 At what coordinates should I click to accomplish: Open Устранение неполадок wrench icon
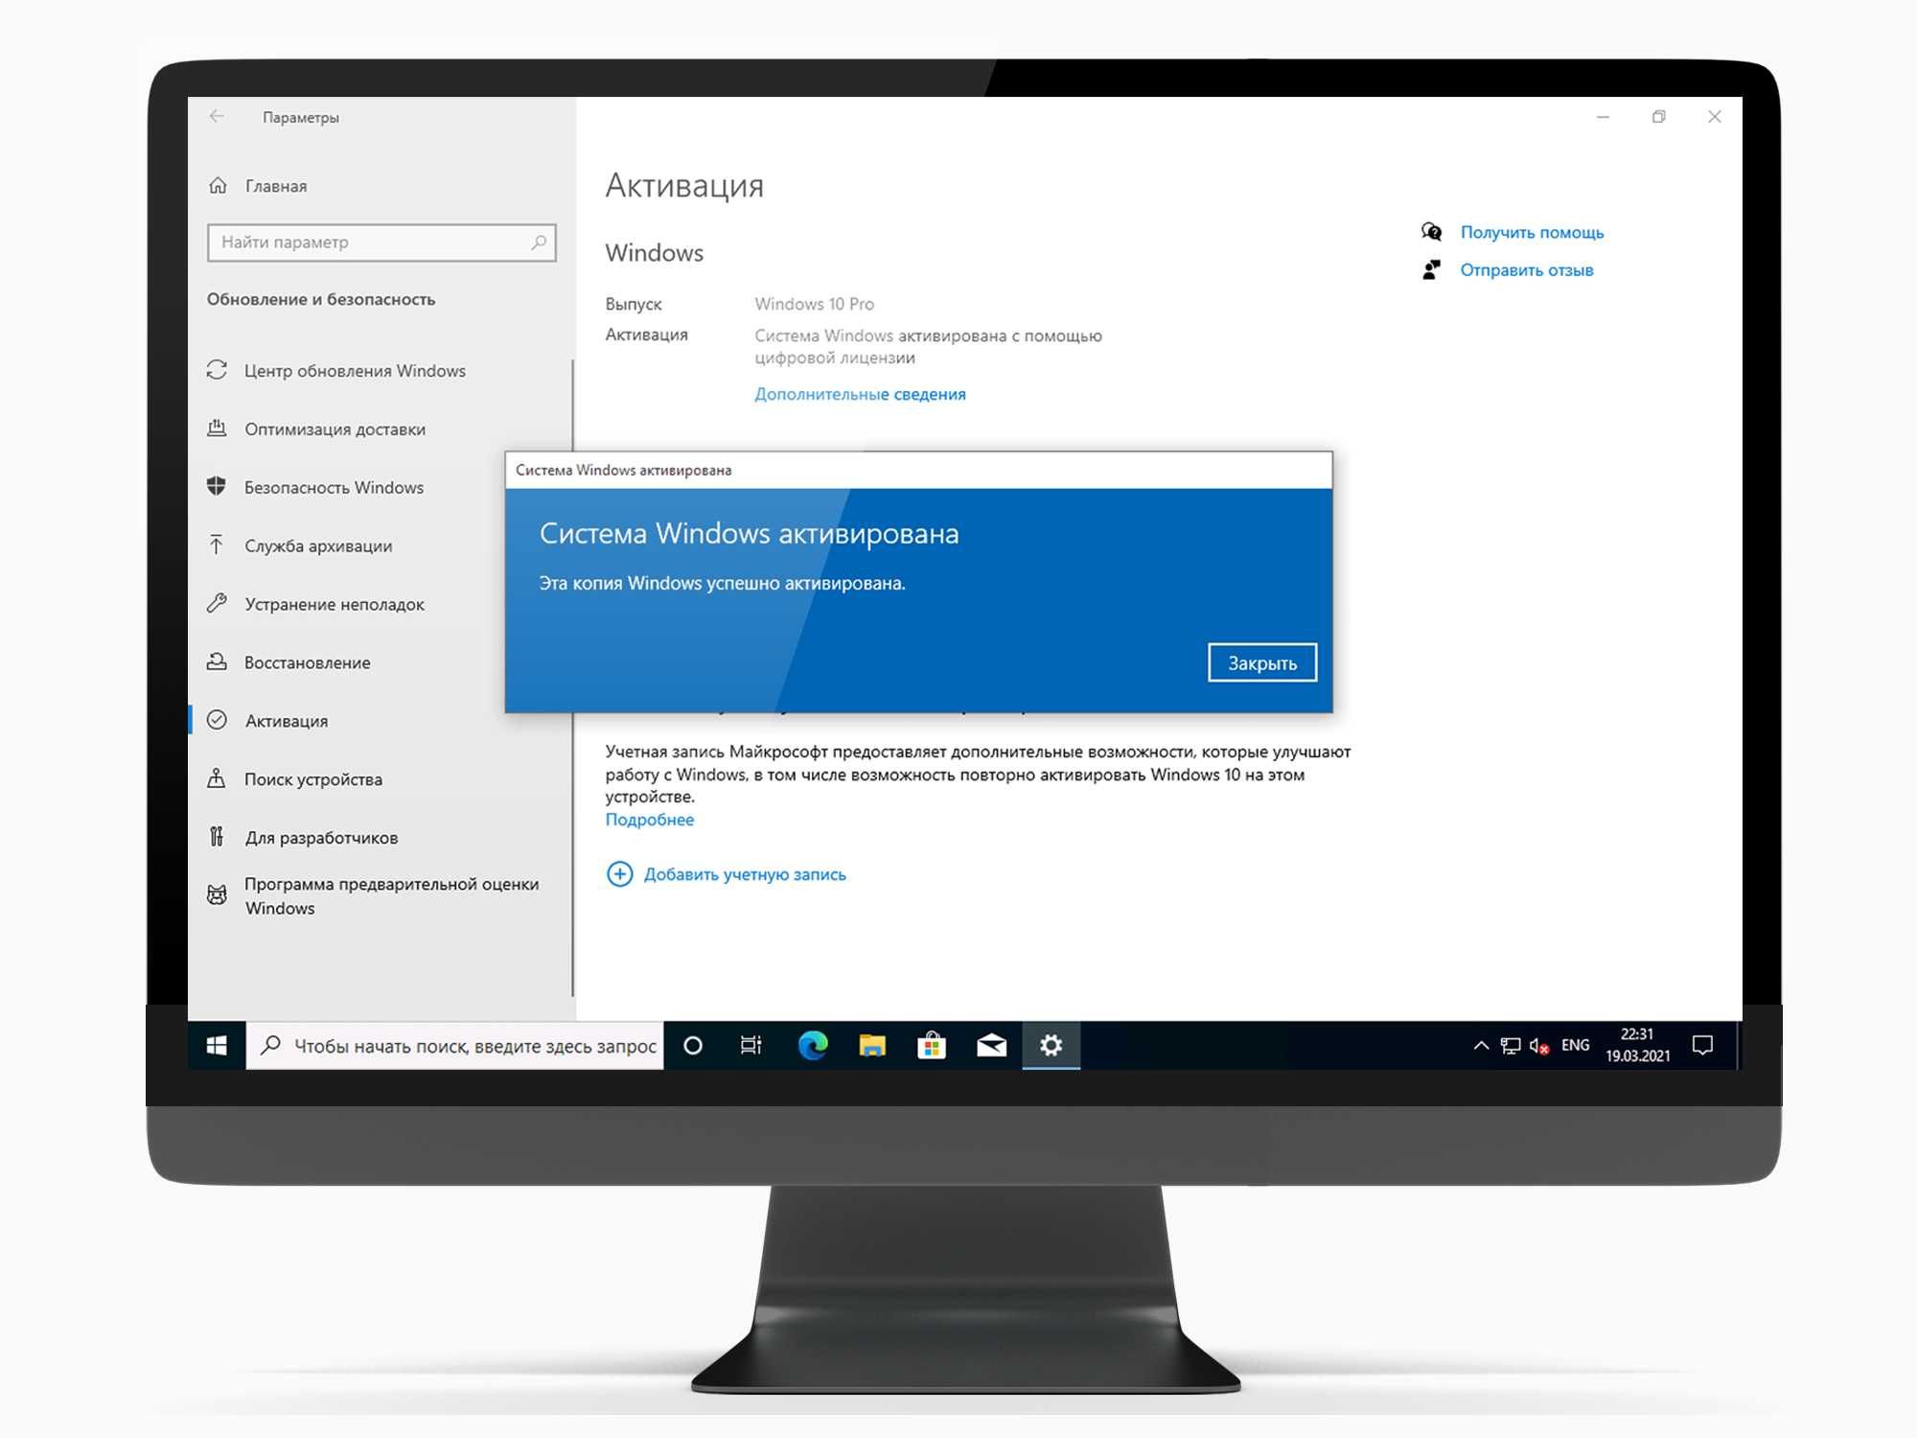(x=218, y=603)
